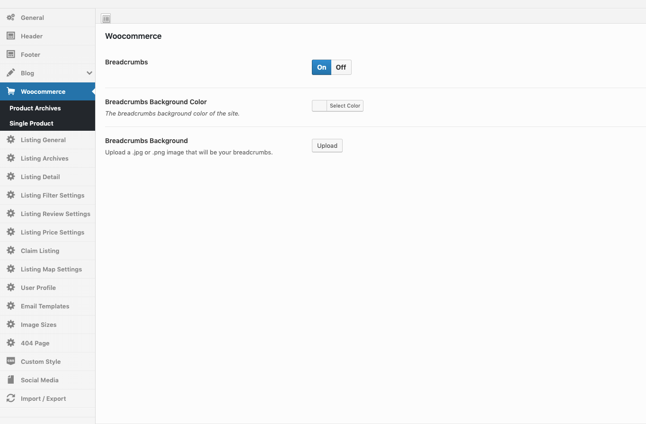Image resolution: width=646 pixels, height=424 pixels.
Task: Go to Listing Map Settings
Action: pos(51,269)
